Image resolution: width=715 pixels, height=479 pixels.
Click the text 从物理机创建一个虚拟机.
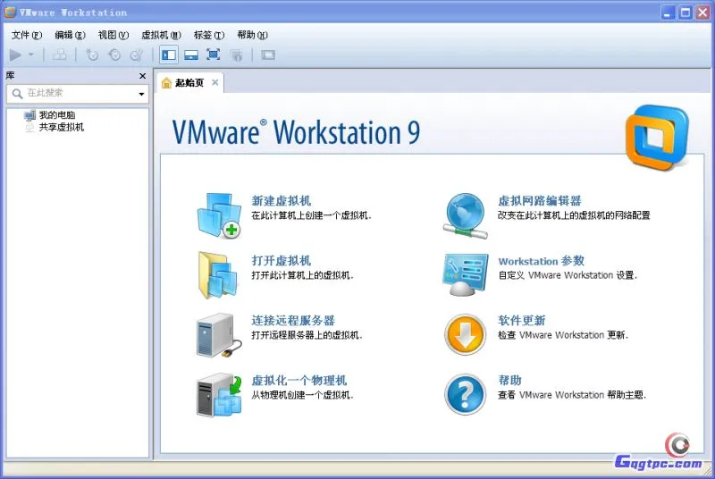tap(302, 395)
